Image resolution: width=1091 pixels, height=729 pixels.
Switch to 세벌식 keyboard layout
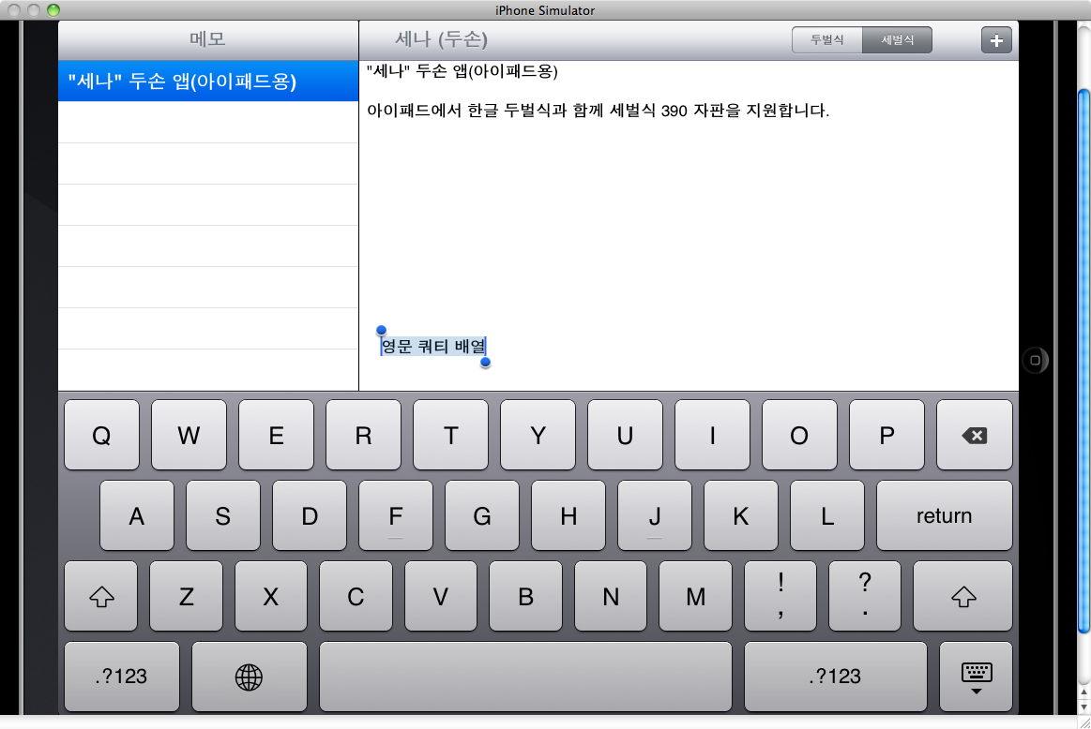point(897,40)
